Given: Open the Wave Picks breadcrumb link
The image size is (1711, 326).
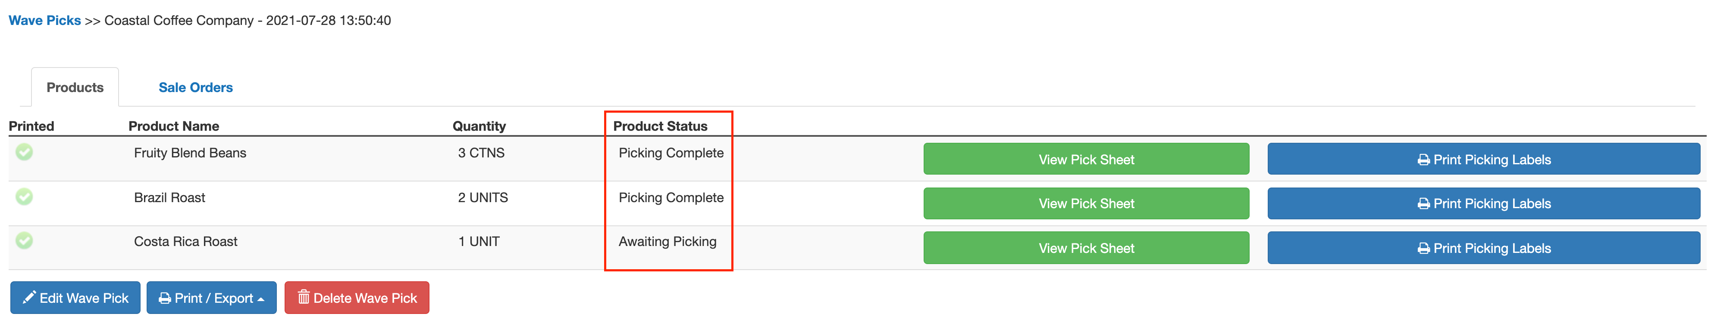Looking at the screenshot, I should [44, 21].
